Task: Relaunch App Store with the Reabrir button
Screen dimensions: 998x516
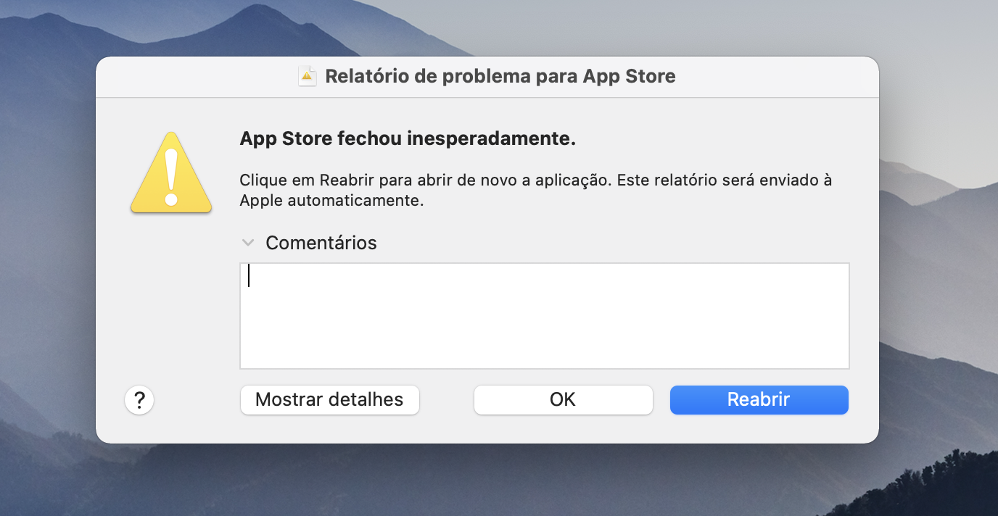Action: [759, 399]
